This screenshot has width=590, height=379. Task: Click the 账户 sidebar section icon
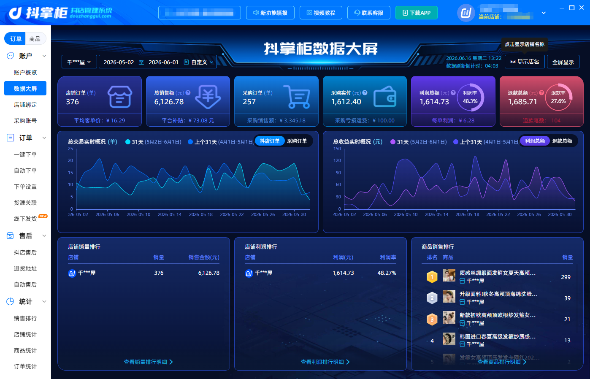[11, 56]
